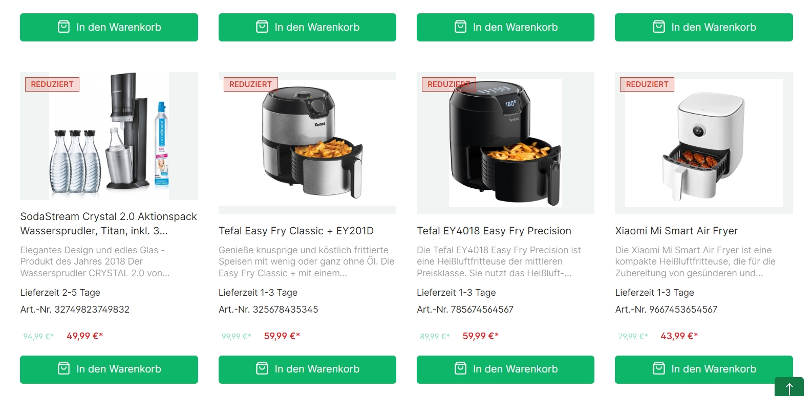Open SodaStream Crystal 2.0 Aktionspack title link
Screen dimensions: 812x396
109,224
